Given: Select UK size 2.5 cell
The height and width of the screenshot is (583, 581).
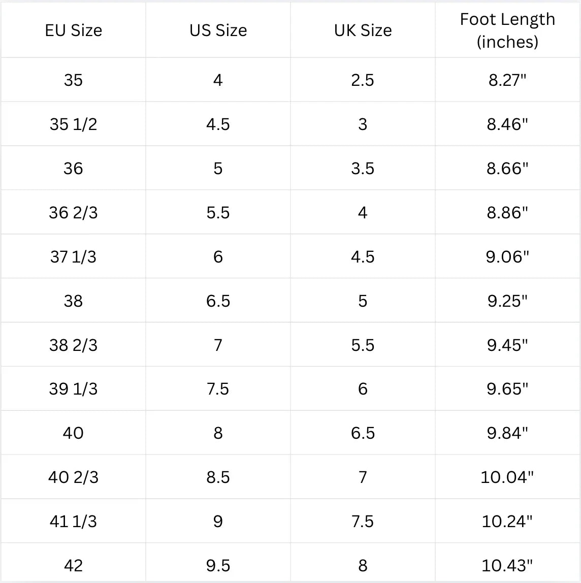Looking at the screenshot, I should coord(363,80).
